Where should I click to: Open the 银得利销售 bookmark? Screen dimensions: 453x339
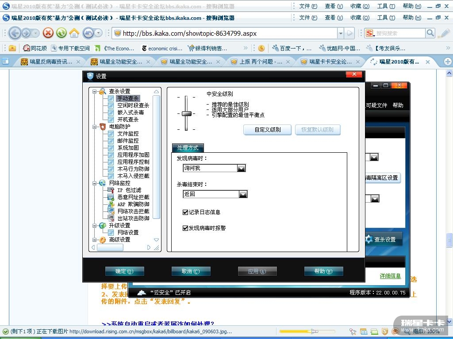(207, 48)
